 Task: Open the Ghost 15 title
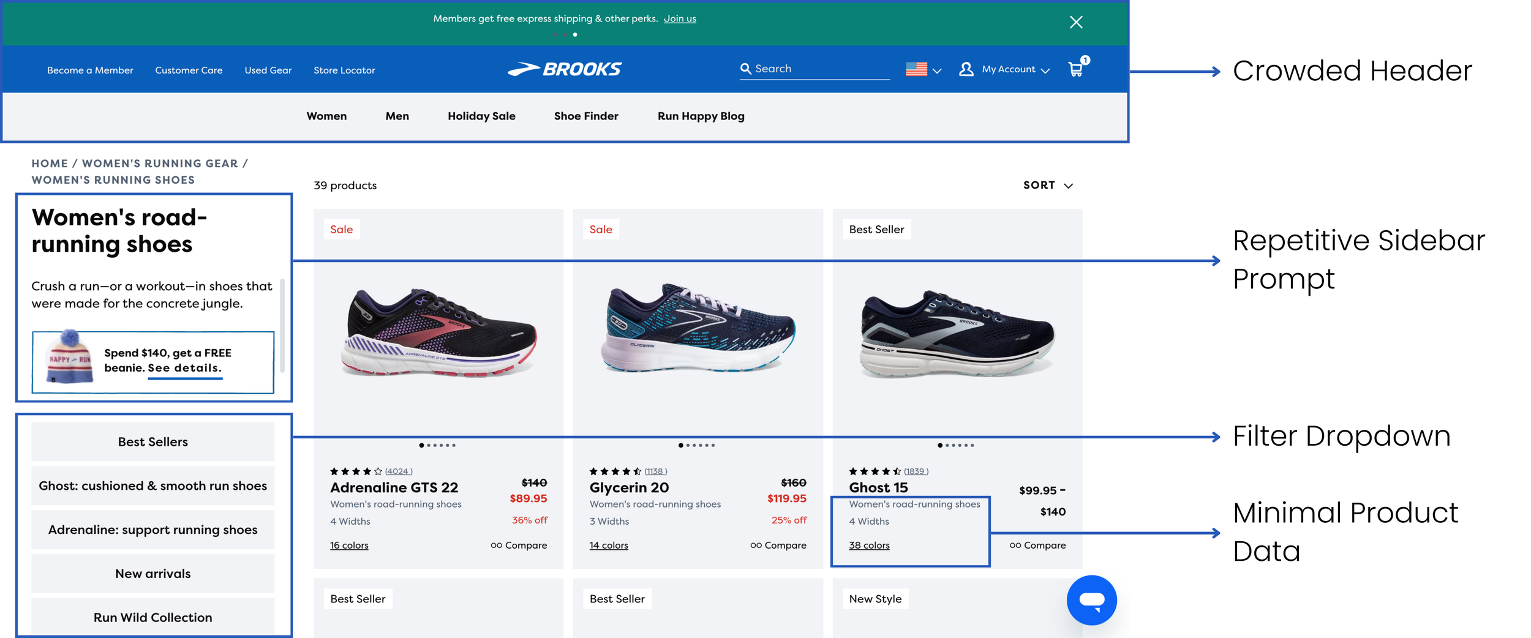point(878,487)
